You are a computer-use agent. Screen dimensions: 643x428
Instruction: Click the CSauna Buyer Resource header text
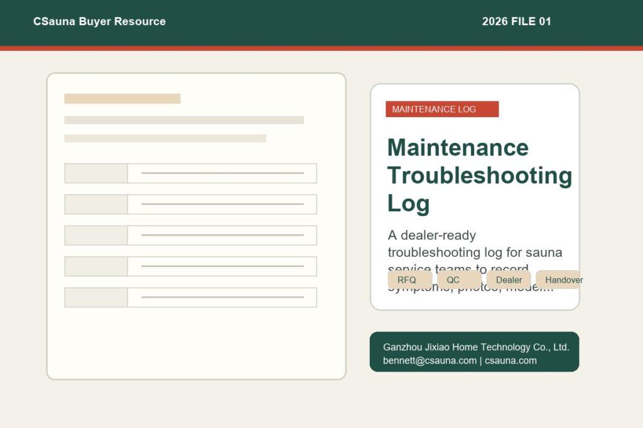coord(99,21)
